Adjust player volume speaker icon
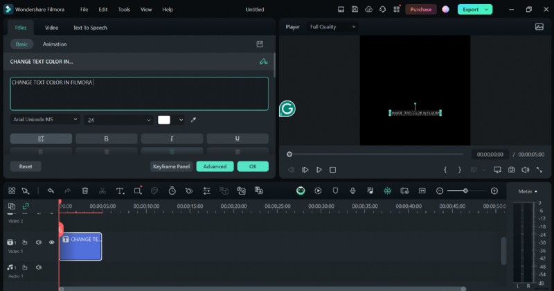Image resolution: width=554 pixels, height=291 pixels. (526, 170)
